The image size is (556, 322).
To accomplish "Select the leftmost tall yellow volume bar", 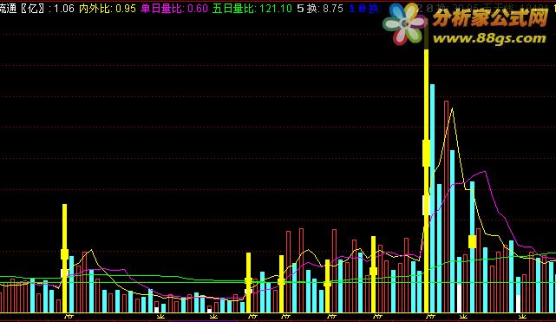I will tap(64, 258).
